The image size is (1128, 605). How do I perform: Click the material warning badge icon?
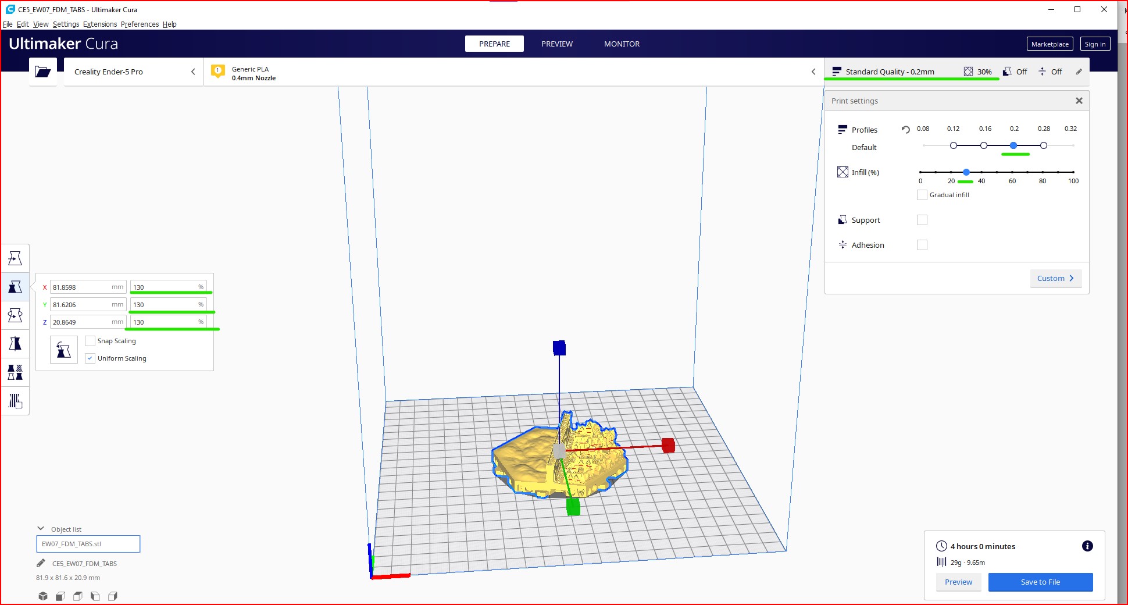point(218,71)
